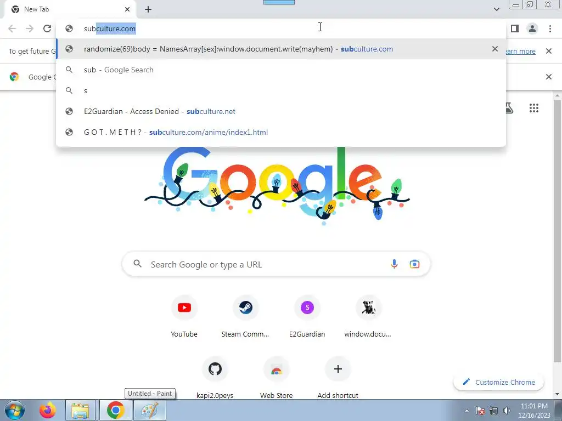The image size is (562, 421).
Task: Open Windows Explorer from the taskbar
Action: click(x=80, y=410)
